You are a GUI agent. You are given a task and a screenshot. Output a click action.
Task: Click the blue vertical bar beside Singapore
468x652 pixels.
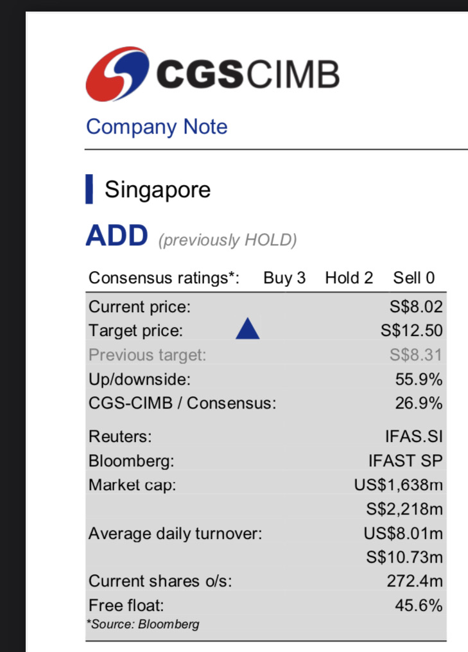pos(89,189)
